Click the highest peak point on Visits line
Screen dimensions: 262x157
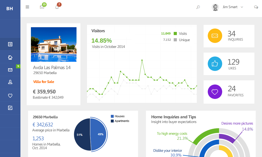(x=142, y=60)
